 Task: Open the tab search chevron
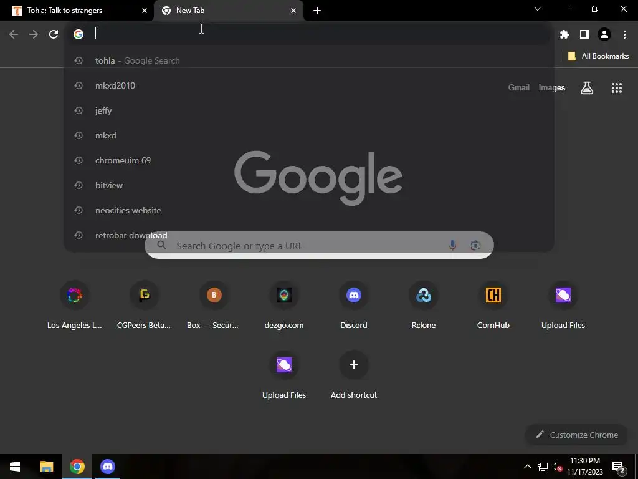click(538, 9)
